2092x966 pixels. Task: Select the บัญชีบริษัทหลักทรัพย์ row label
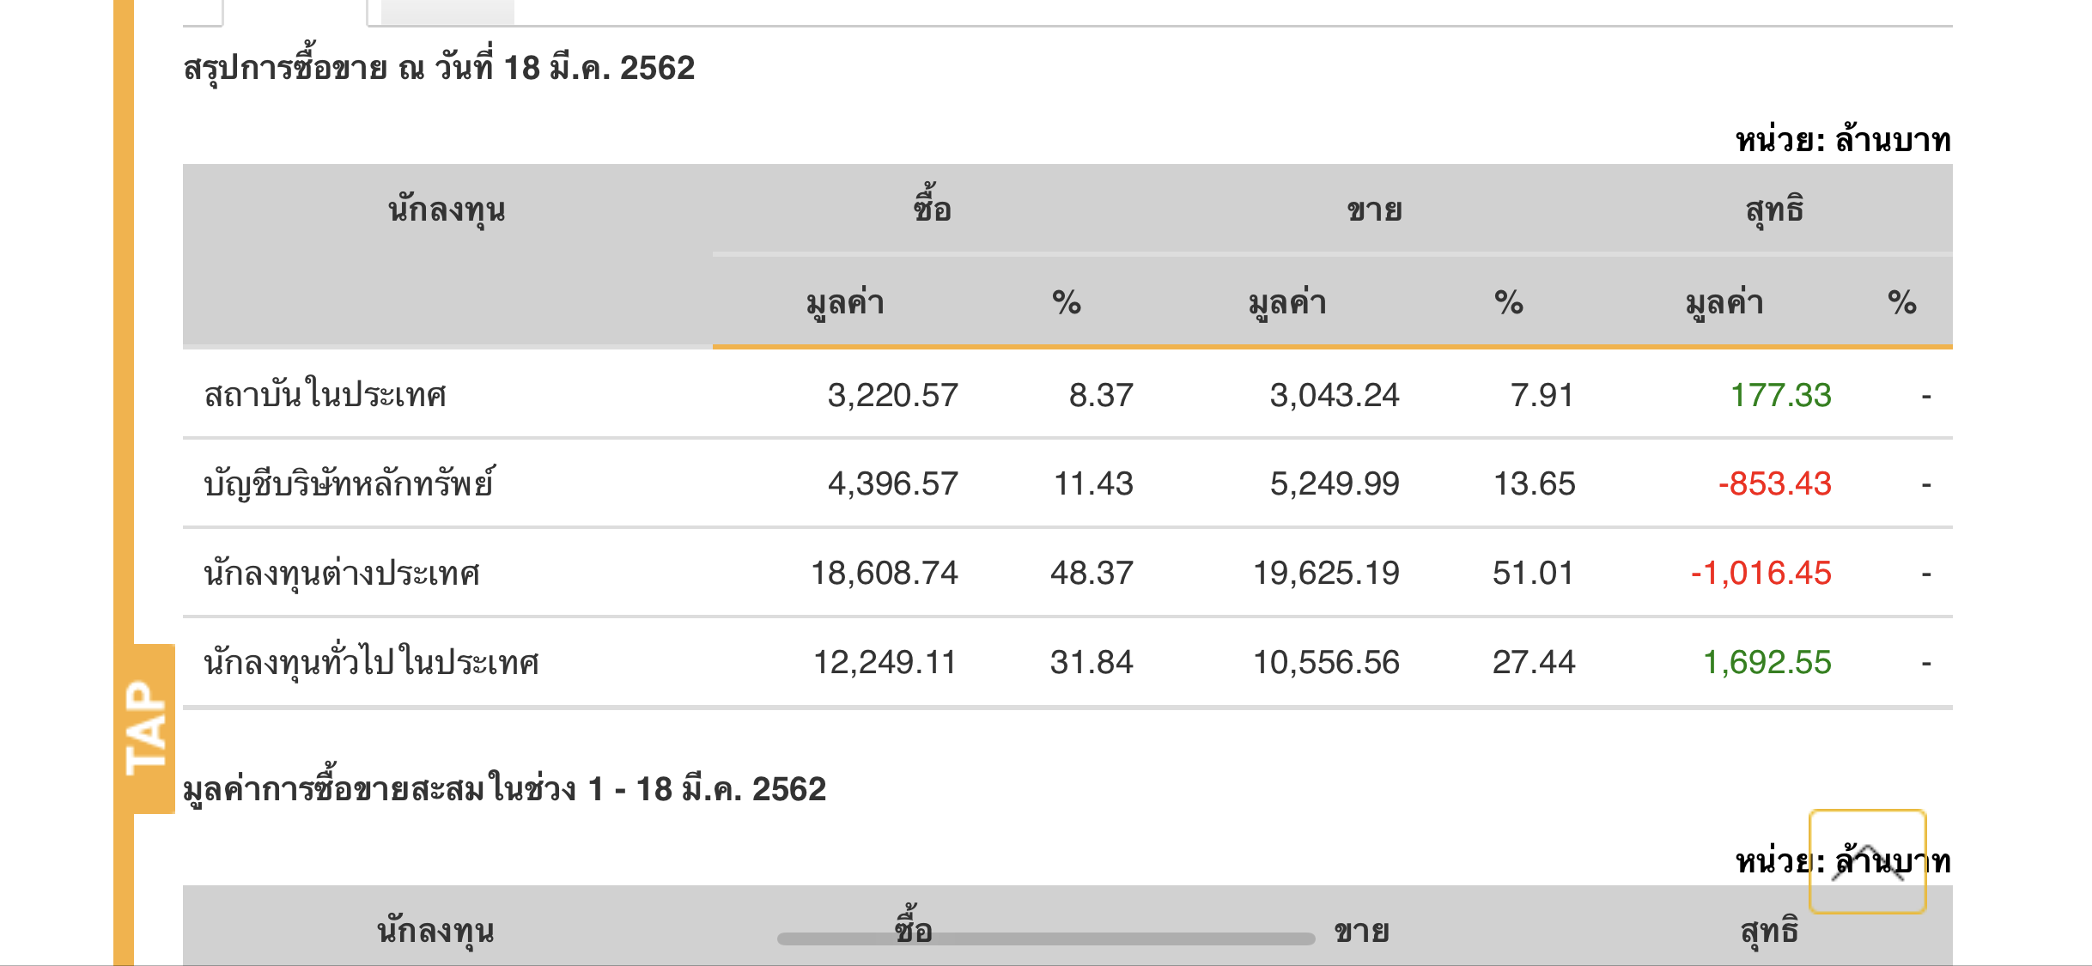pyautogui.click(x=349, y=484)
